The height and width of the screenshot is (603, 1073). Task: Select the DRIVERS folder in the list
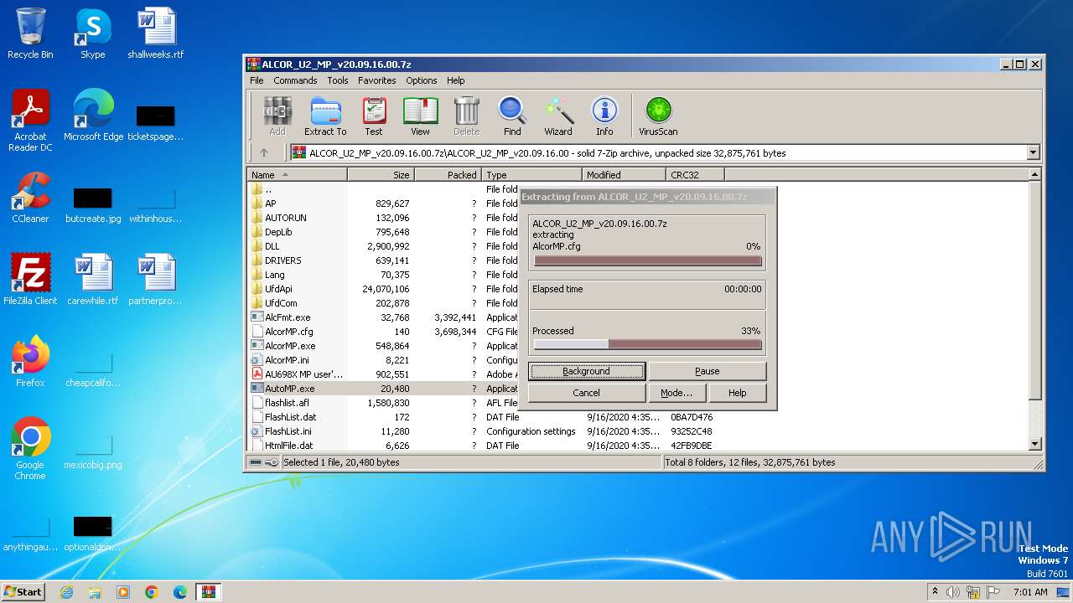283,260
